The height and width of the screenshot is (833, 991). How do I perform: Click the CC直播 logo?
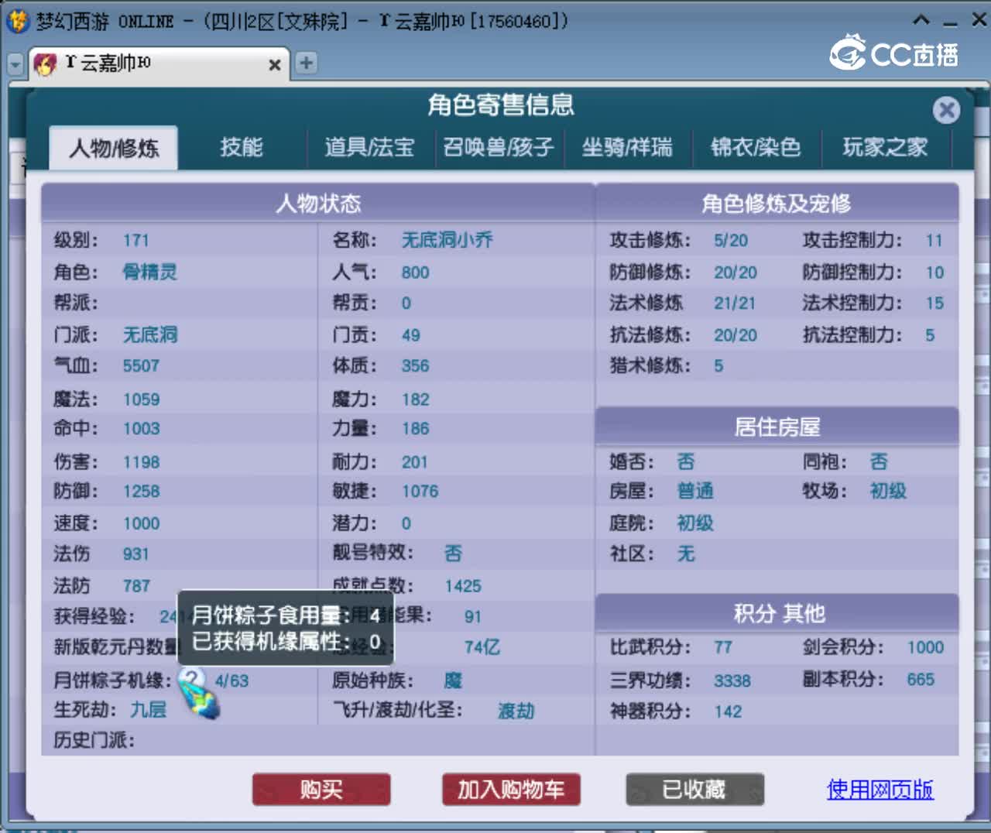[x=894, y=53]
